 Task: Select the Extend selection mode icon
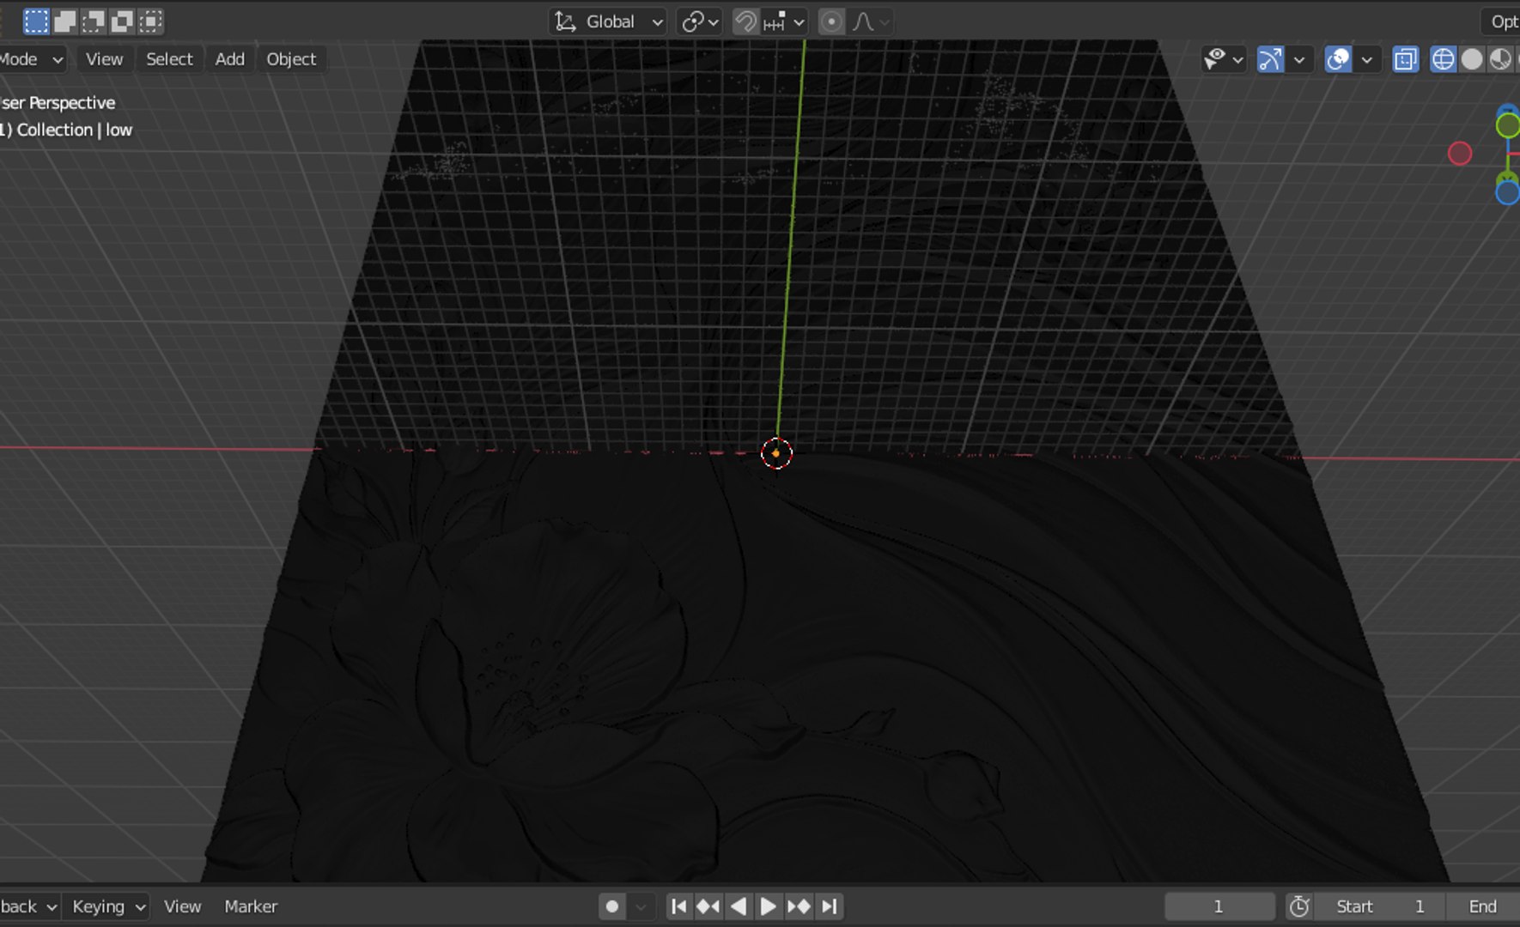(64, 21)
